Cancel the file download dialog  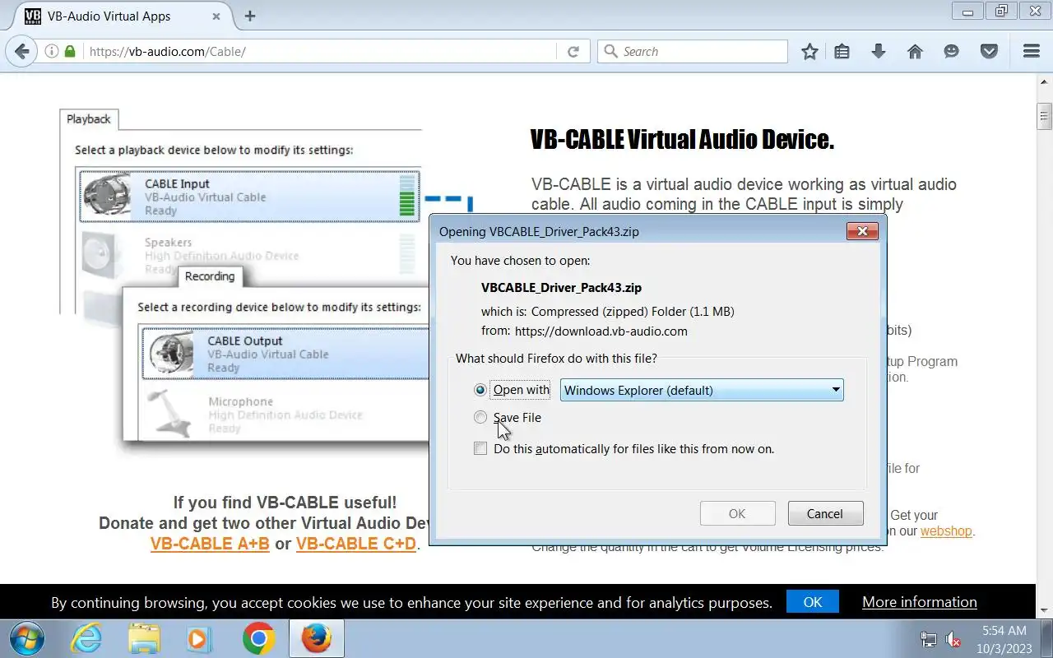[825, 513]
